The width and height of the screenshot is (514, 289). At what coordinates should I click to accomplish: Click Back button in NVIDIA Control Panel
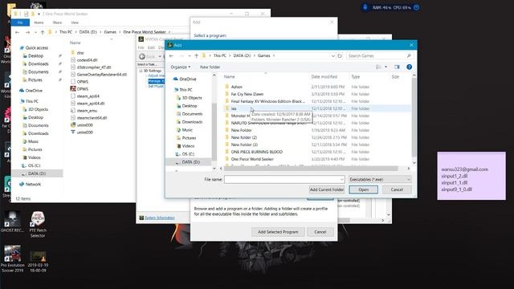[x=147, y=56]
